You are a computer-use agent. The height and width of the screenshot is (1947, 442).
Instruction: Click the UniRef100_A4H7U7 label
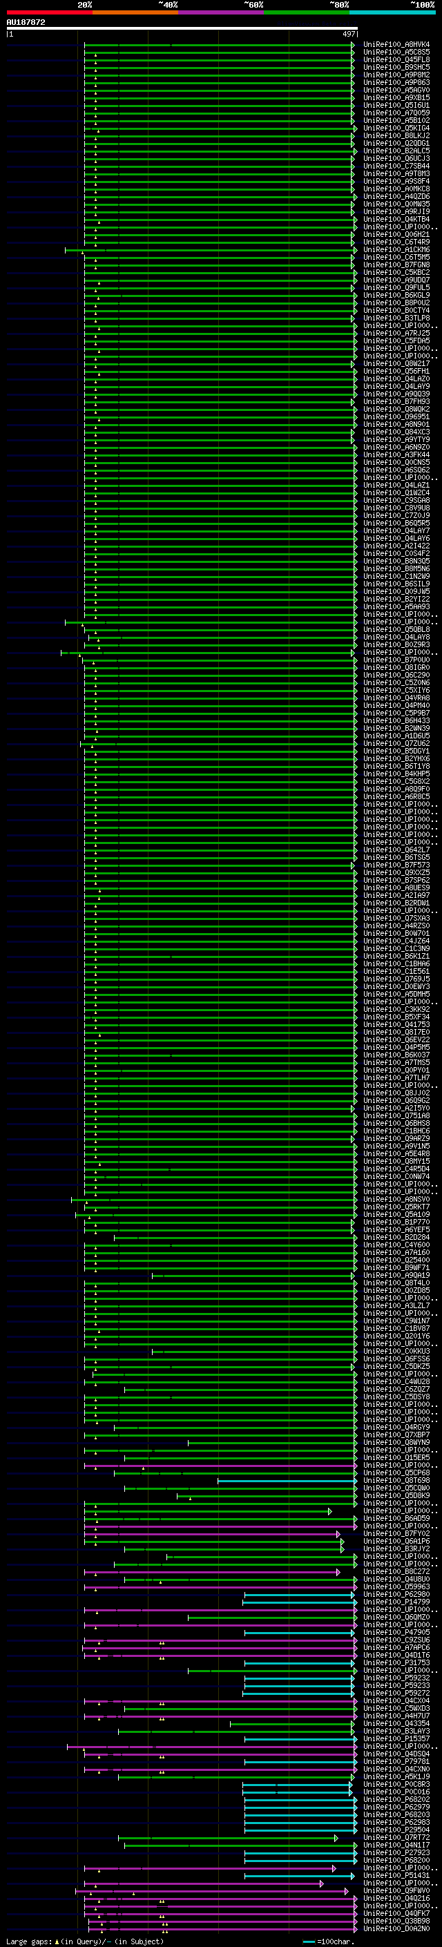tap(396, 1716)
